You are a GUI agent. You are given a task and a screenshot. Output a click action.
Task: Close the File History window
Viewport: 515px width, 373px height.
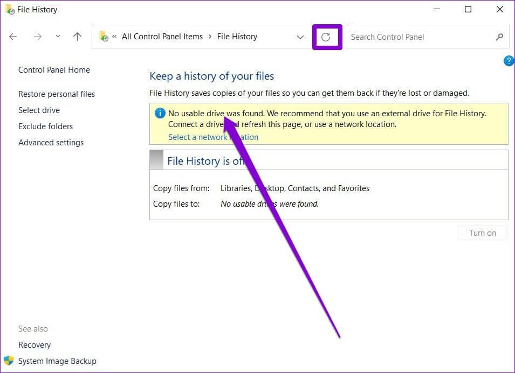[499, 9]
